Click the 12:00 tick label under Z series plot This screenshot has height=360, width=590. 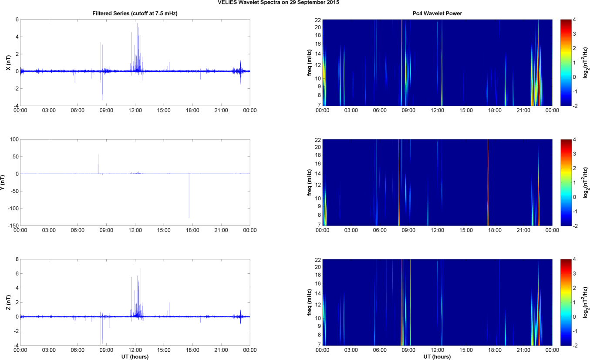(x=135, y=350)
